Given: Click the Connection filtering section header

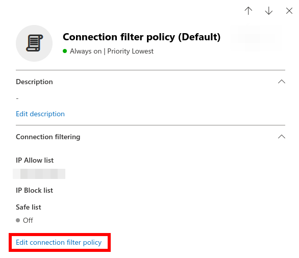Looking at the screenshot, I should click(x=48, y=137).
